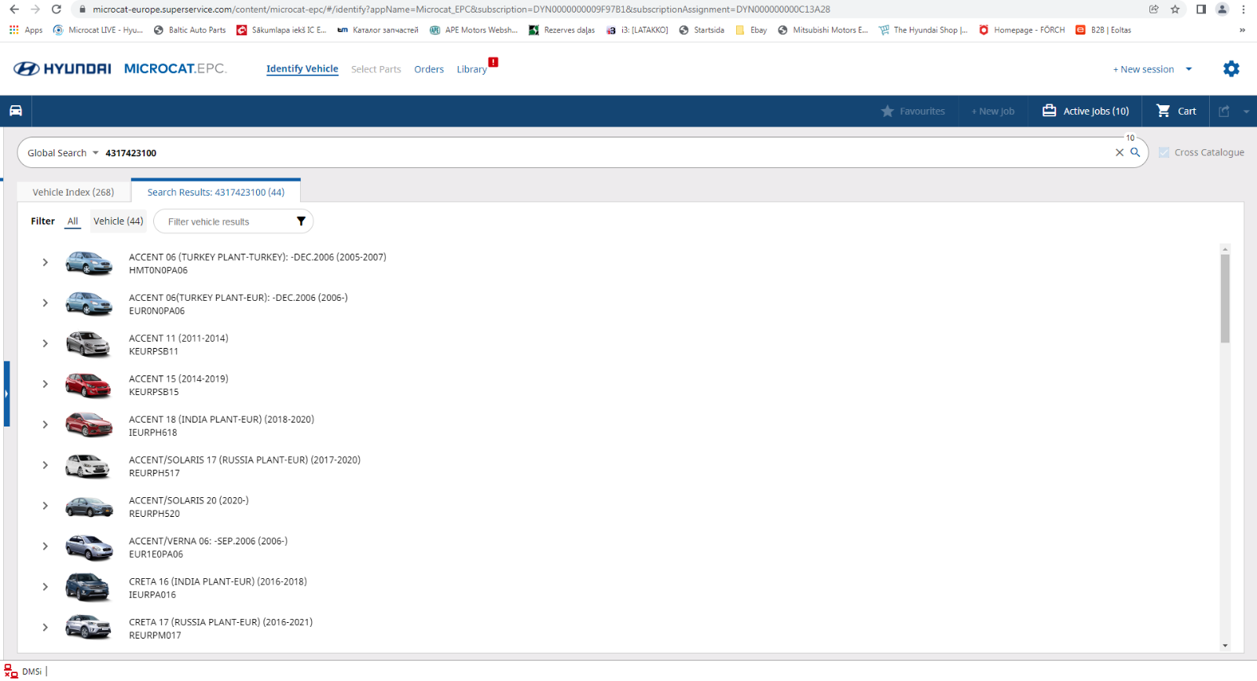Click the share export icon in blue bar

(x=1224, y=112)
